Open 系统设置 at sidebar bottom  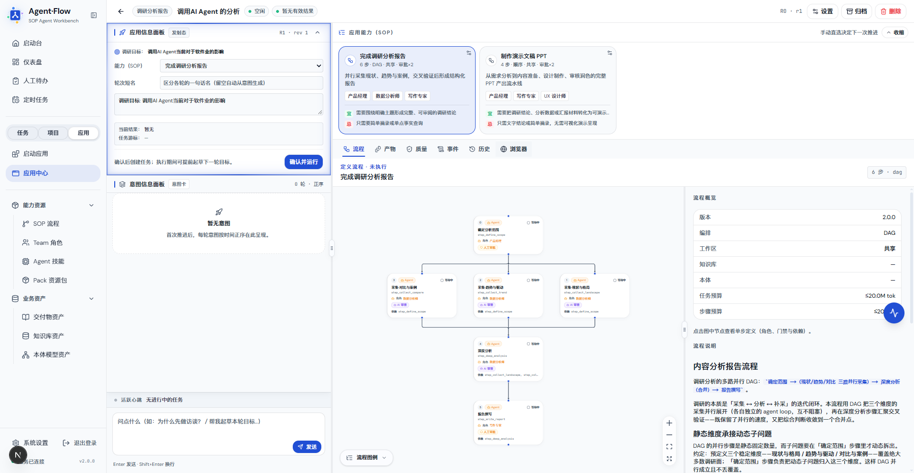[30, 443]
